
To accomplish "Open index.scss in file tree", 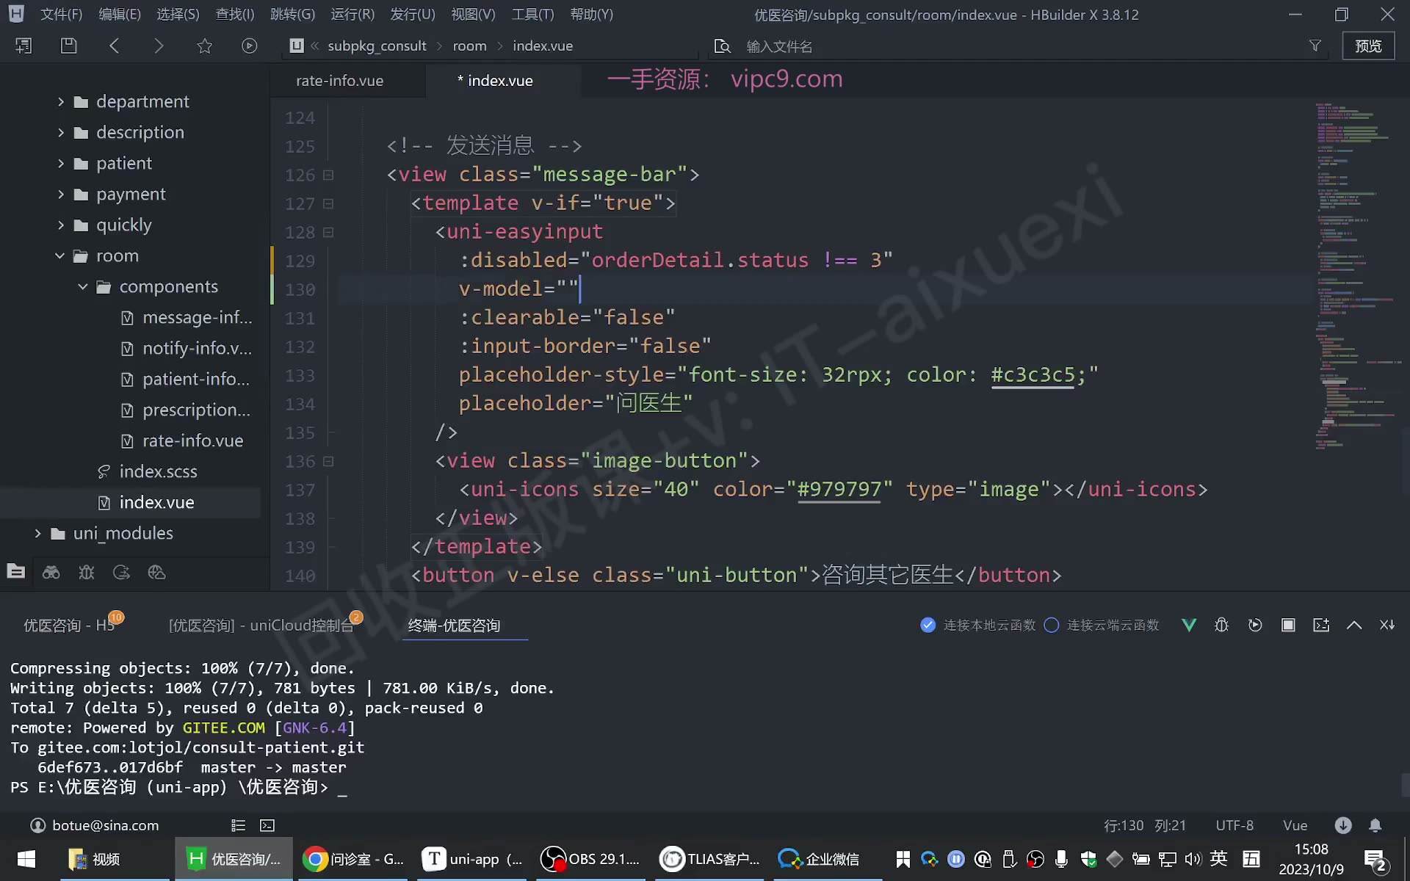I will tap(158, 471).
